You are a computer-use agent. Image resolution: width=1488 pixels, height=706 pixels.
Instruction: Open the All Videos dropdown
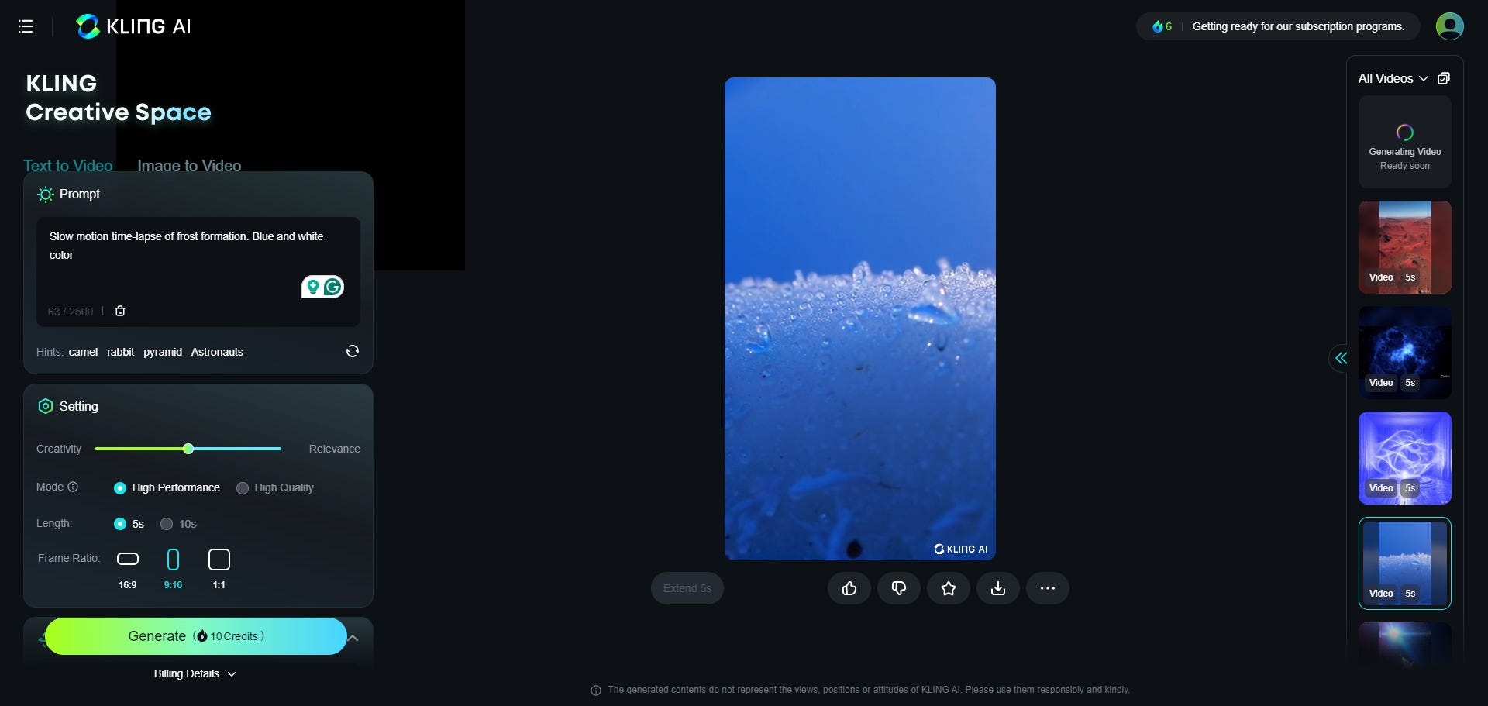pyautogui.click(x=1393, y=78)
